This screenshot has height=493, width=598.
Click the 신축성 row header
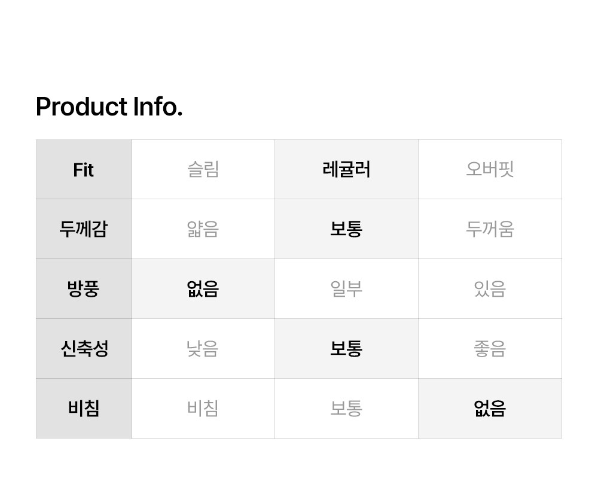[x=84, y=349]
